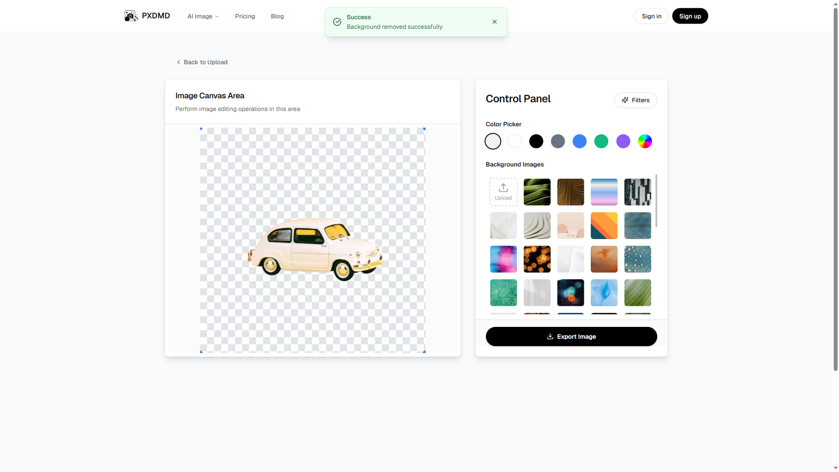Select the orange diagonal stripes background
Viewport: 839px width, 472px height.
[x=604, y=226]
